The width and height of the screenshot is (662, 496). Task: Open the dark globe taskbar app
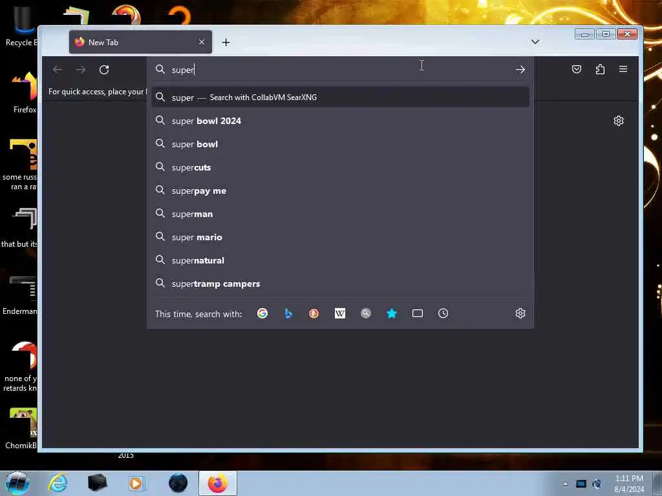coord(178,483)
